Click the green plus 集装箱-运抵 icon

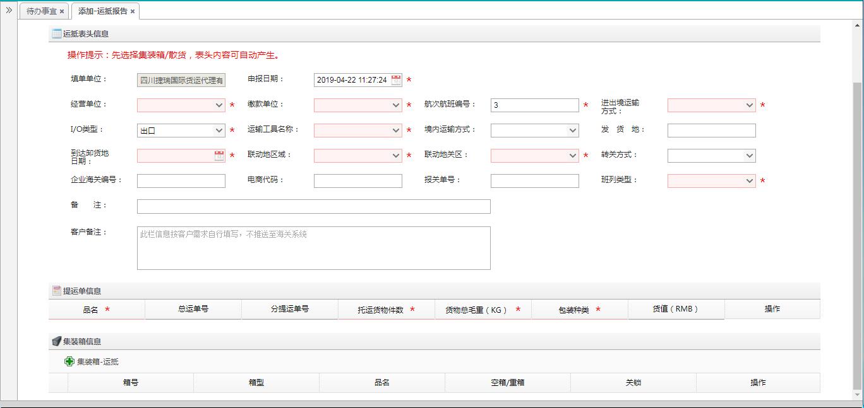click(69, 361)
